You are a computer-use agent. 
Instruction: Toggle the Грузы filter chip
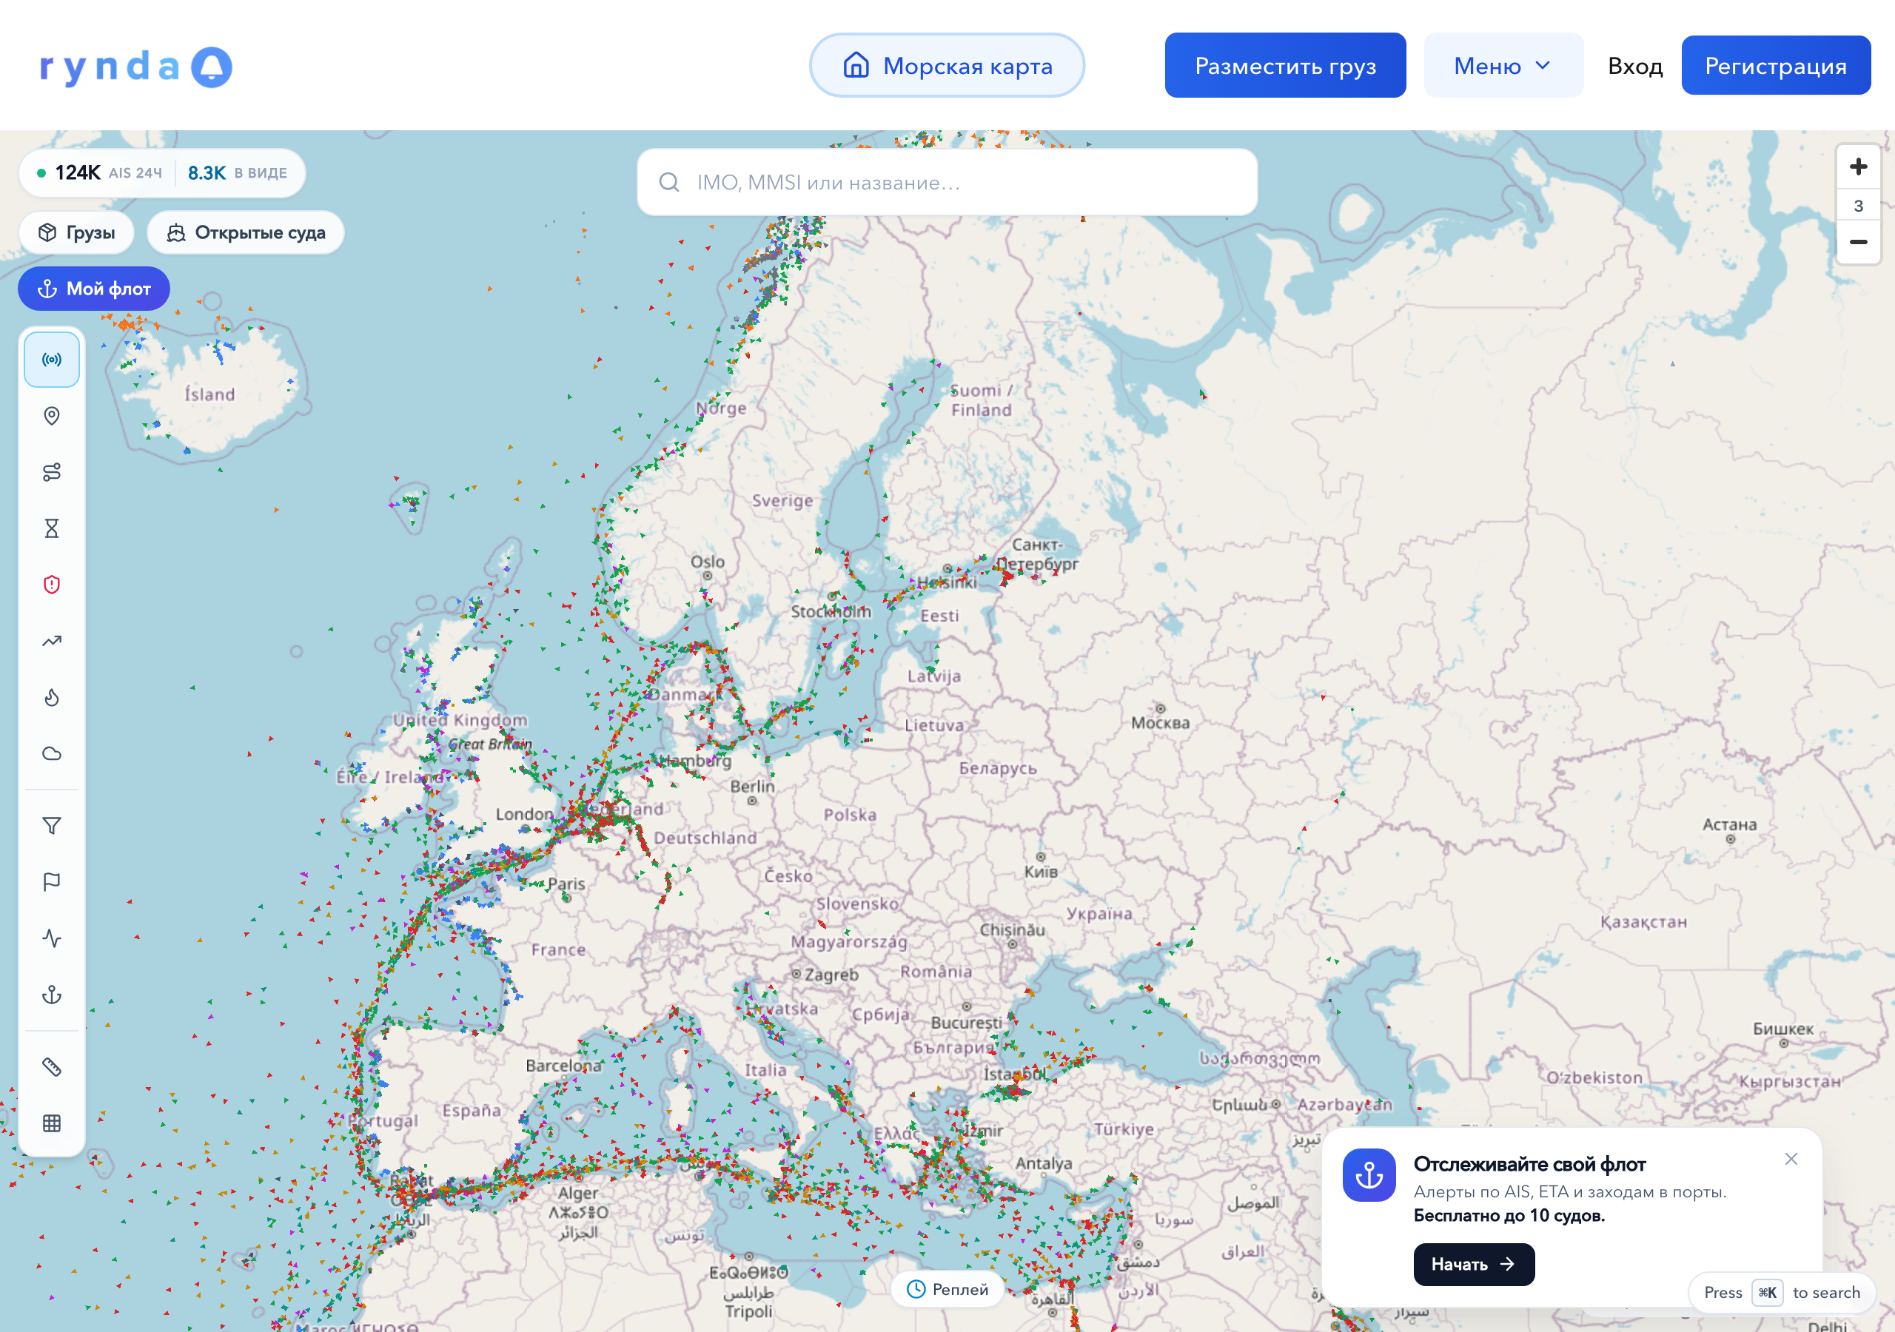click(x=77, y=232)
